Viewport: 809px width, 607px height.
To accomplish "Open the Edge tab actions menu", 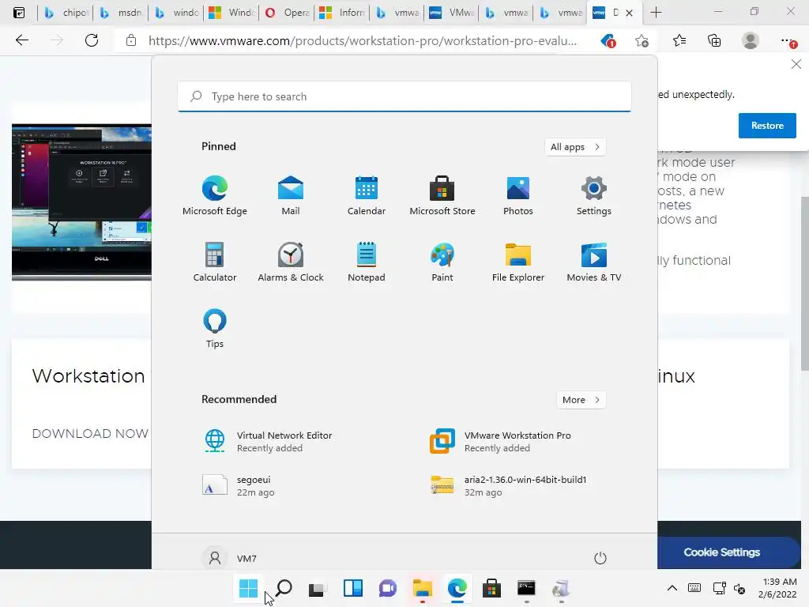I will [19, 13].
